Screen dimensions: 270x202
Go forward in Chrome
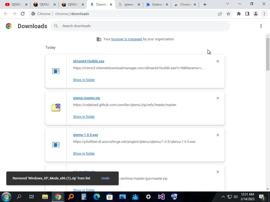[x=14, y=14]
